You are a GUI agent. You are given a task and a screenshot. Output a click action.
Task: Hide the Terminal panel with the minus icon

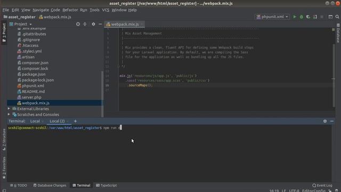(331, 121)
